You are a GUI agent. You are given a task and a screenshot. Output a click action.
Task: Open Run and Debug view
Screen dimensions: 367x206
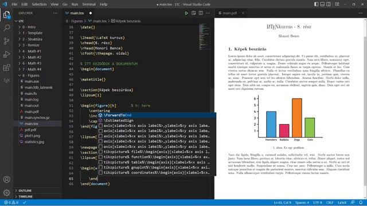pyautogui.click(x=6, y=54)
